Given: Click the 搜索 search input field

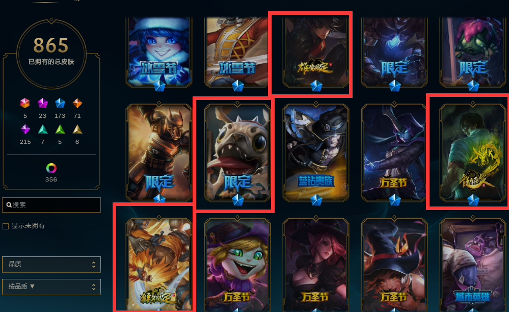Looking at the screenshot, I should click(51, 205).
